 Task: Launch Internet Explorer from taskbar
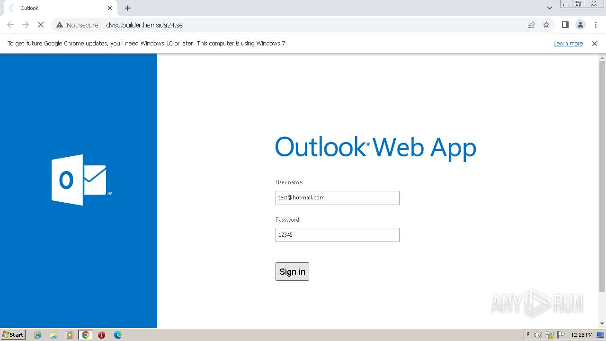tap(38, 335)
